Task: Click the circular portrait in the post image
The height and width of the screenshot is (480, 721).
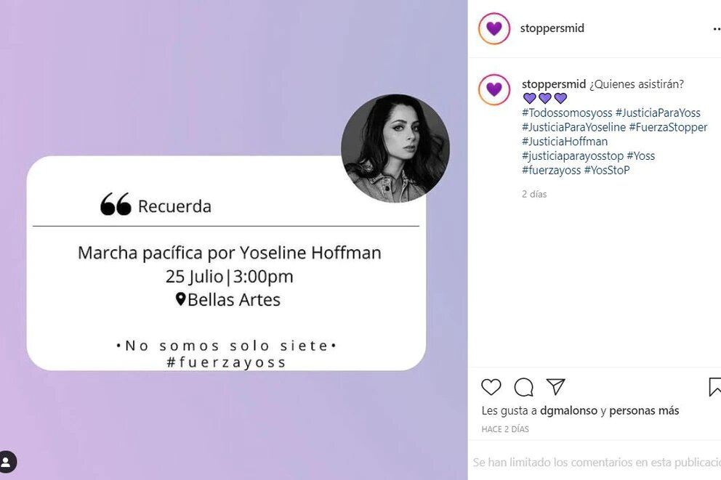Action: [395, 148]
